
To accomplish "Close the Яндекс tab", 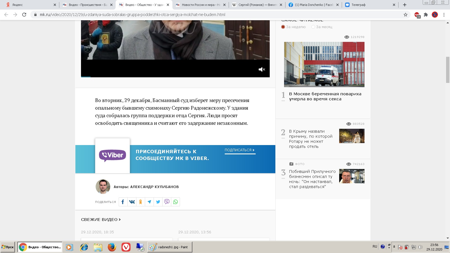I will [55, 5].
